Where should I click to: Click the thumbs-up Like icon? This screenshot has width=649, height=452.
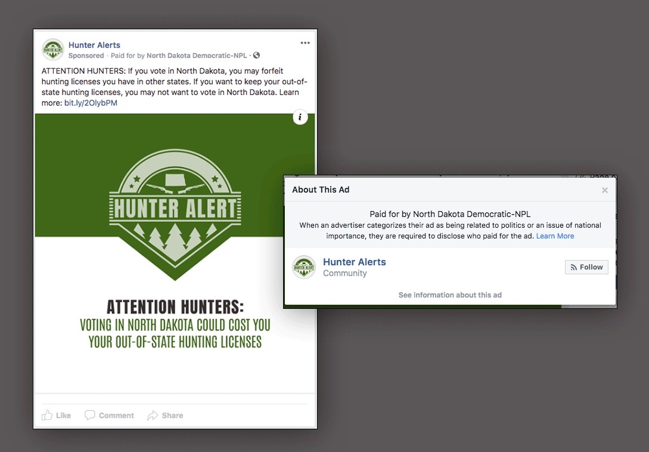click(x=47, y=415)
